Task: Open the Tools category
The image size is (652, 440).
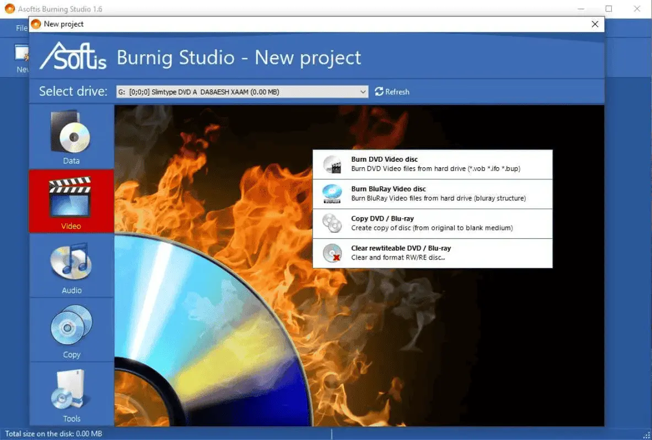Action: (71, 393)
